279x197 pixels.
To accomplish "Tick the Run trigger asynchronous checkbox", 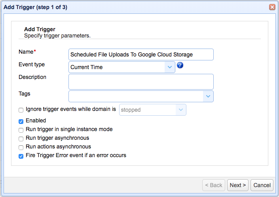I will pos(21,139).
